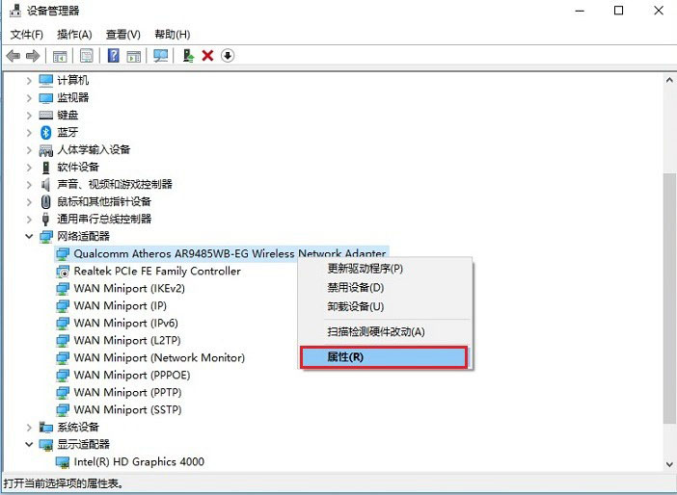Select the 鼠标和其他指针设备 mouse icon
677x495 pixels.
pyautogui.click(x=45, y=202)
